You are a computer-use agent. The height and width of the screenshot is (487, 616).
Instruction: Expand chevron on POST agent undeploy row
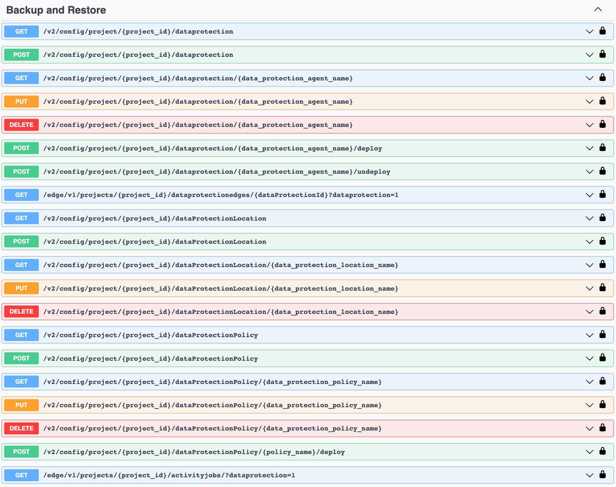coord(589,172)
